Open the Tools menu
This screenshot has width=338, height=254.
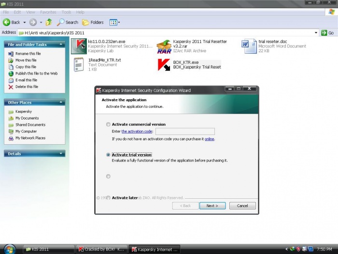click(67, 12)
